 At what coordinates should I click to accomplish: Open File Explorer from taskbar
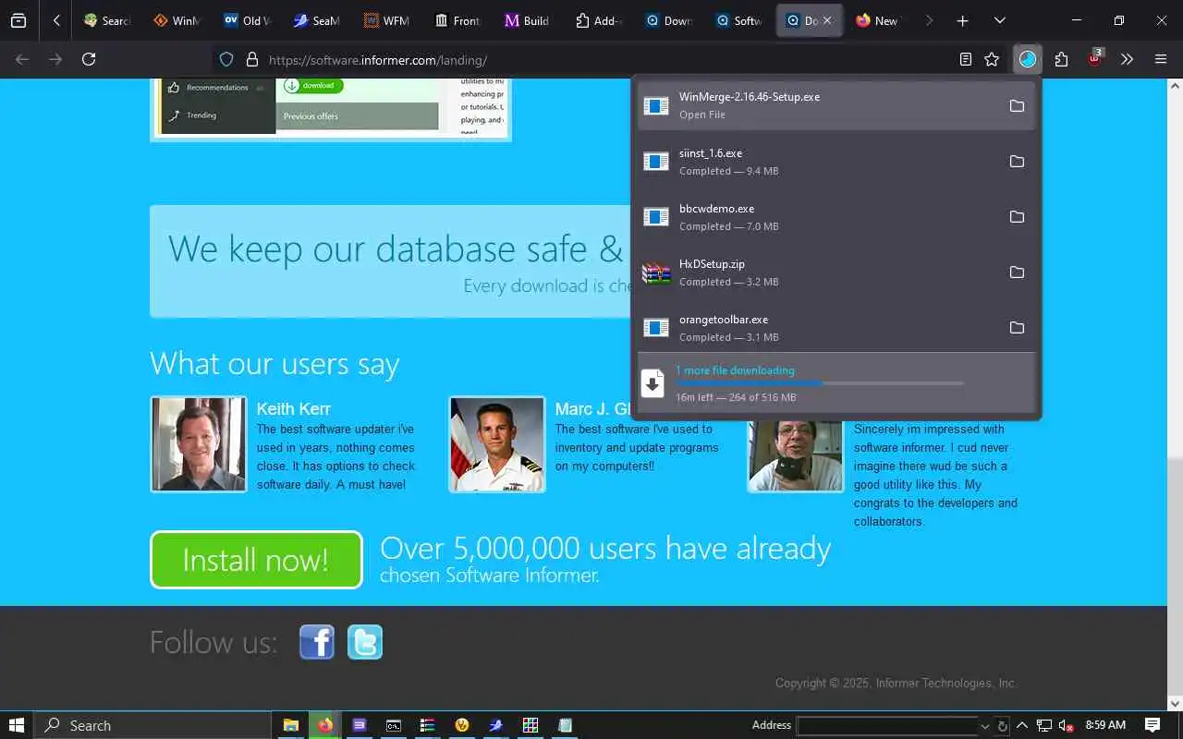click(290, 725)
